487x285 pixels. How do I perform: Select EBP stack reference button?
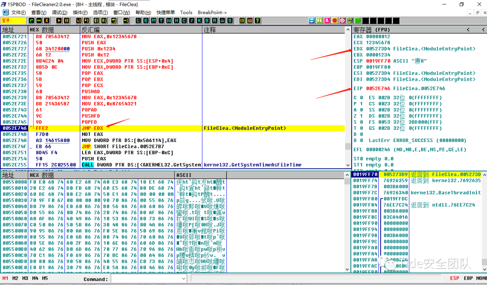[469, 278]
